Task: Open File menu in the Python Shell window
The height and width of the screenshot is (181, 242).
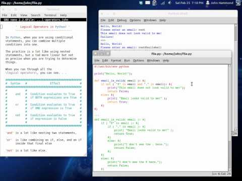Action: coord(103,20)
